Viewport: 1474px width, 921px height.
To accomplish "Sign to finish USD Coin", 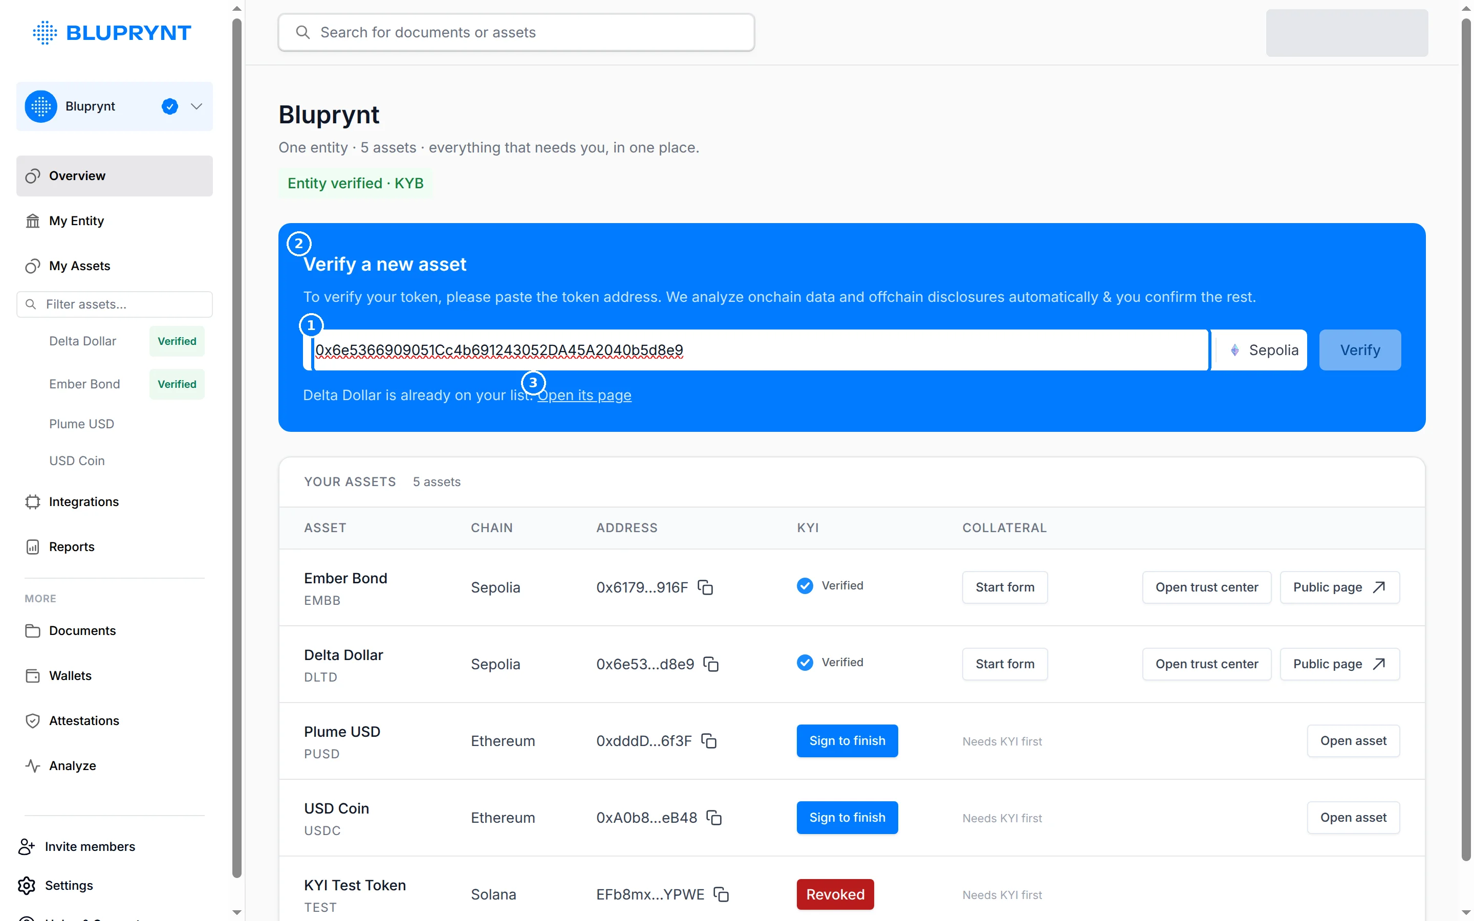I will 847,818.
